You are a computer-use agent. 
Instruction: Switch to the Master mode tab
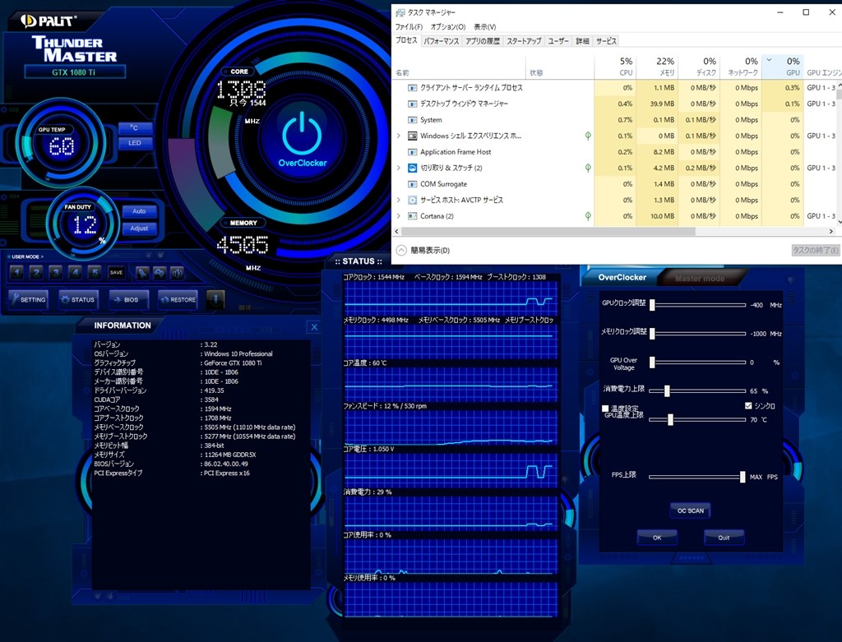pos(700,278)
